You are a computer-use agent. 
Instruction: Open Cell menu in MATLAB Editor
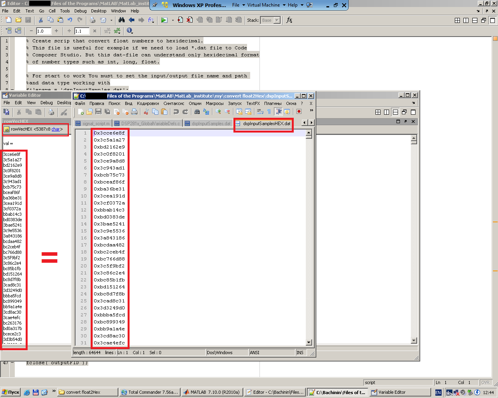[x=52, y=11]
